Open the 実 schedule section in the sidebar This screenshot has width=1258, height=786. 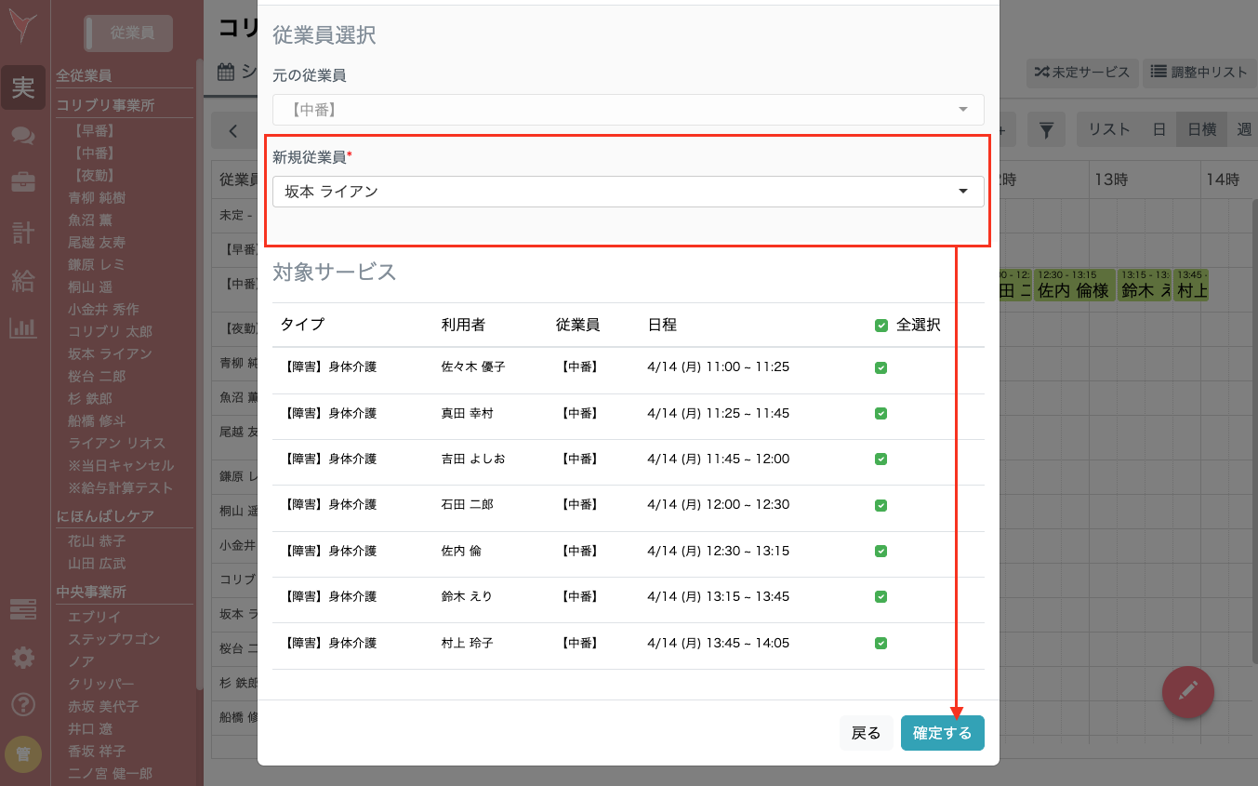(x=24, y=87)
